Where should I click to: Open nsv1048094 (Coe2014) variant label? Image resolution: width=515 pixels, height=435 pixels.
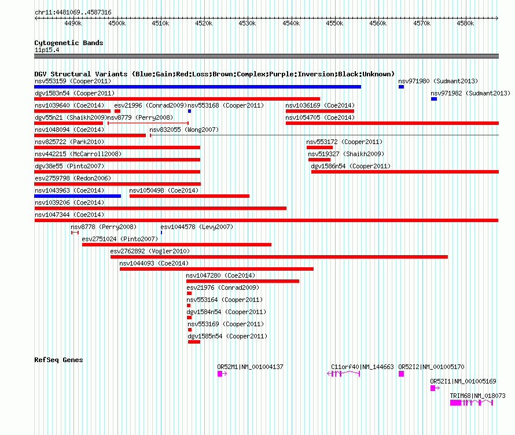[x=69, y=130]
